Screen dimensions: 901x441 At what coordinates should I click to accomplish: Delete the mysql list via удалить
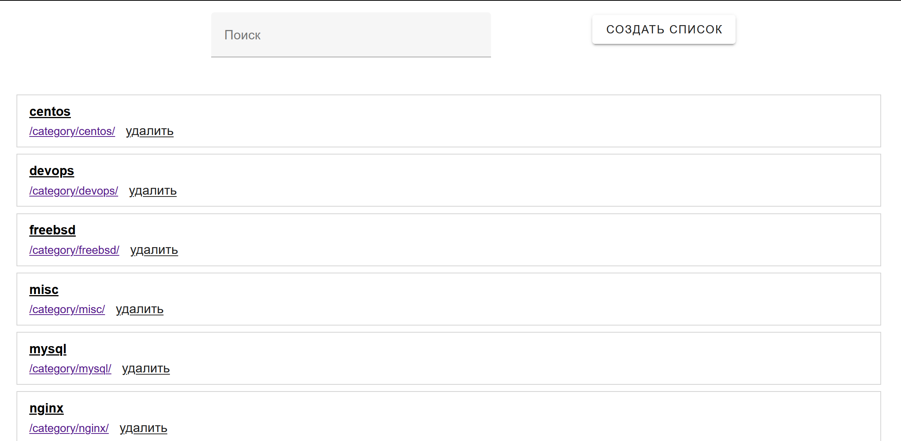point(146,369)
